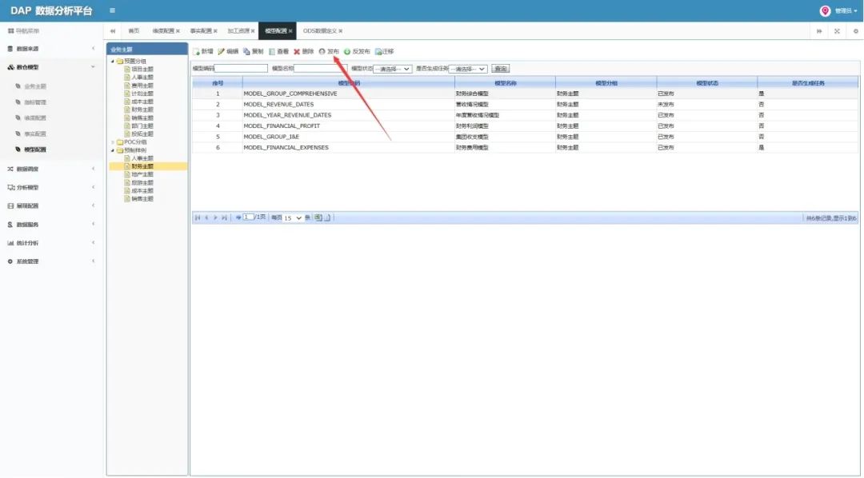Select row MODEL_GROUP_COMPREHENSIVE
This screenshot has height=478, width=864.
pos(525,94)
